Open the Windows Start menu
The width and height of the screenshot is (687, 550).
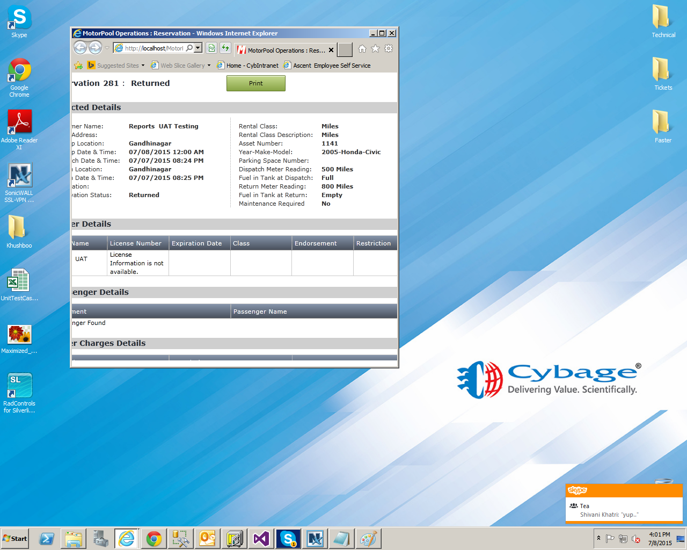[x=15, y=539]
